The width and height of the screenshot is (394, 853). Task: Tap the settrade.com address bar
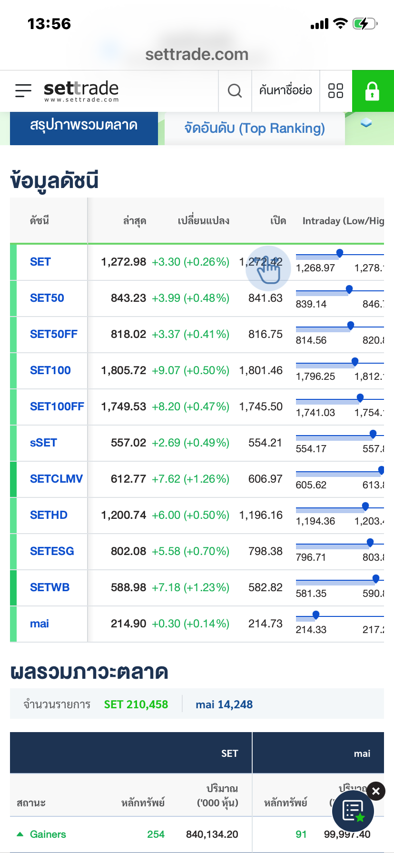(197, 54)
